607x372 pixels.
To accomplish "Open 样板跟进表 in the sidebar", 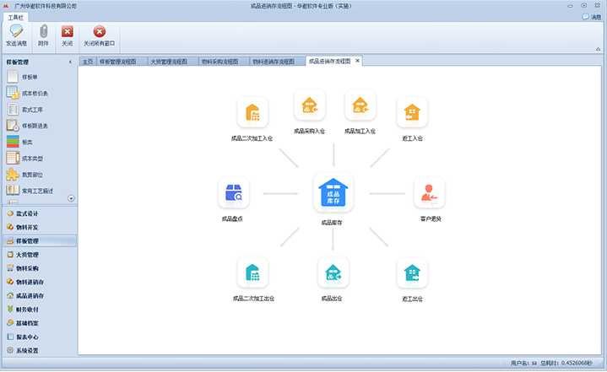I will tap(27, 126).
